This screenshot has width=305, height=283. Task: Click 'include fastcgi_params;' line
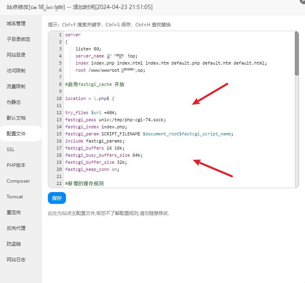(x=95, y=141)
